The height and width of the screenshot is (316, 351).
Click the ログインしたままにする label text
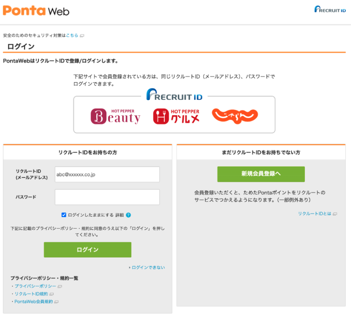coord(91,215)
